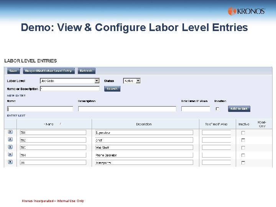Viewport: 276px width, 207px height.
Task: Open the Labor Level dropdown
Action: 97,81
